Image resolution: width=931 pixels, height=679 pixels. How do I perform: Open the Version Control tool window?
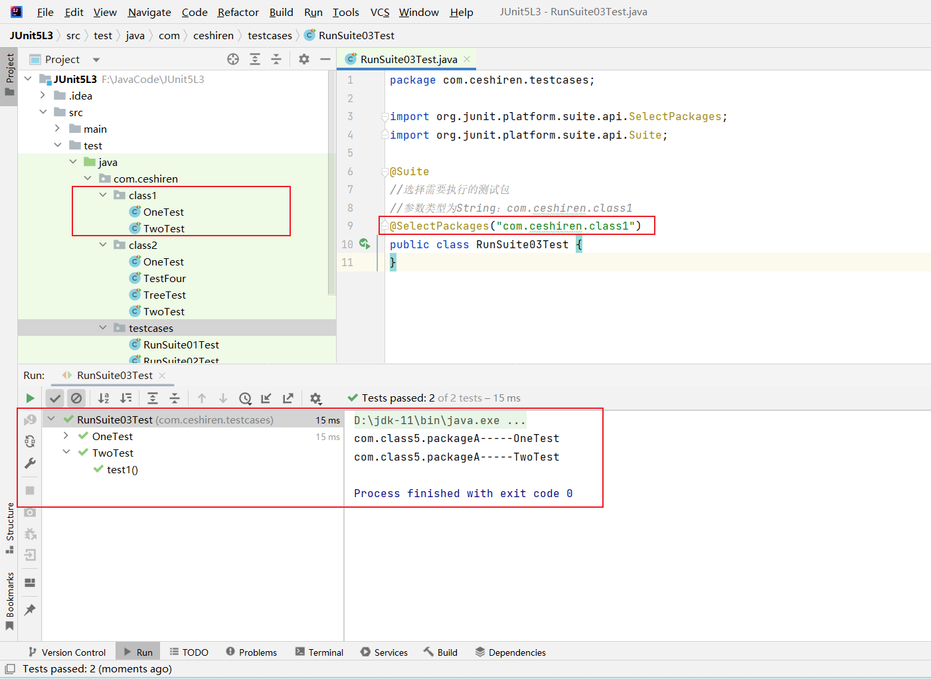(x=67, y=652)
